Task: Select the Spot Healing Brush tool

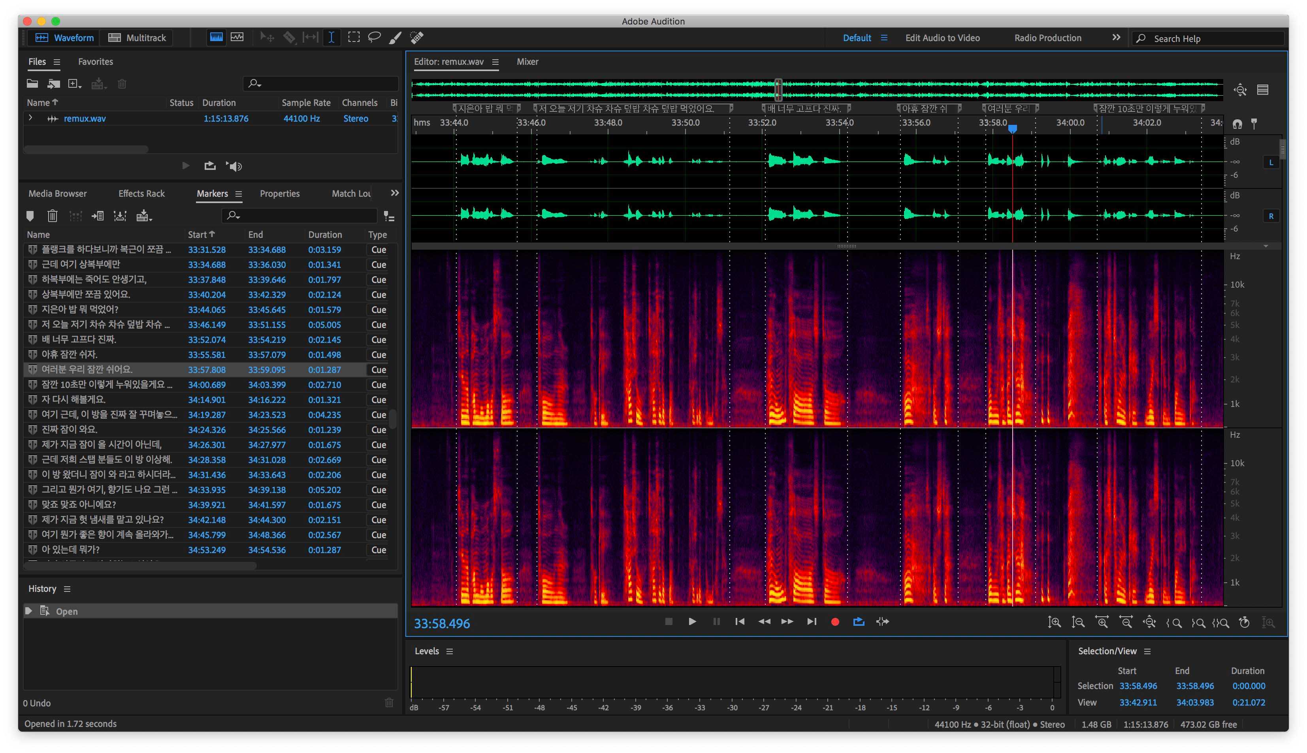Action: [416, 37]
